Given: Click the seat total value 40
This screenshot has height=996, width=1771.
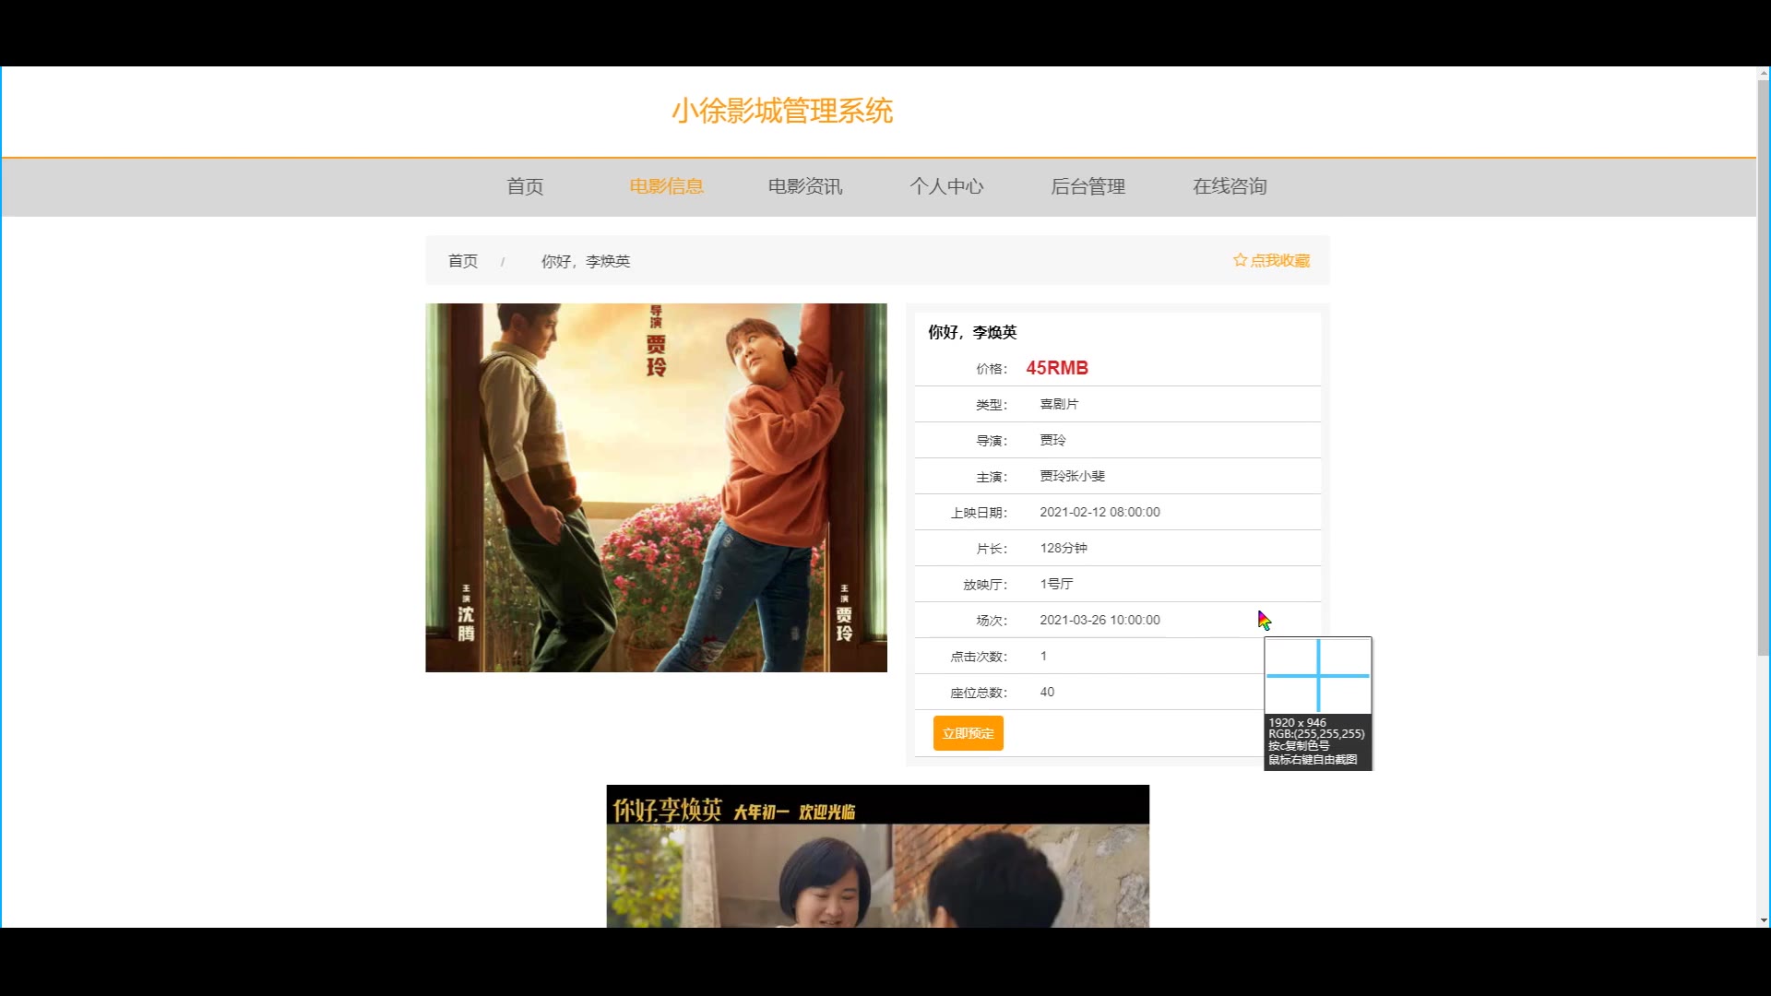Looking at the screenshot, I should click(1047, 692).
